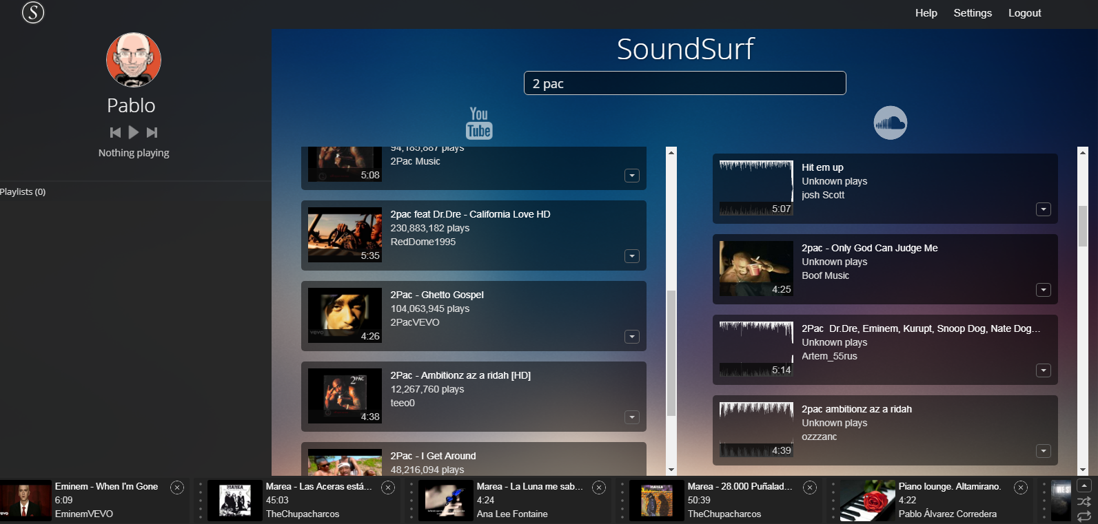Toggle repeat mode for the queue
The height and width of the screenshot is (524, 1098).
1084,516
